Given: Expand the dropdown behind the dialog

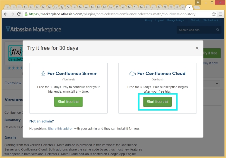Looking at the screenshot, I should pyautogui.click(x=212, y=84).
